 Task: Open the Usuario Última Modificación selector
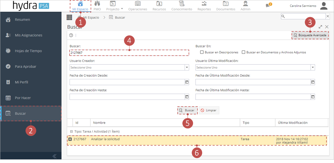point(313,67)
